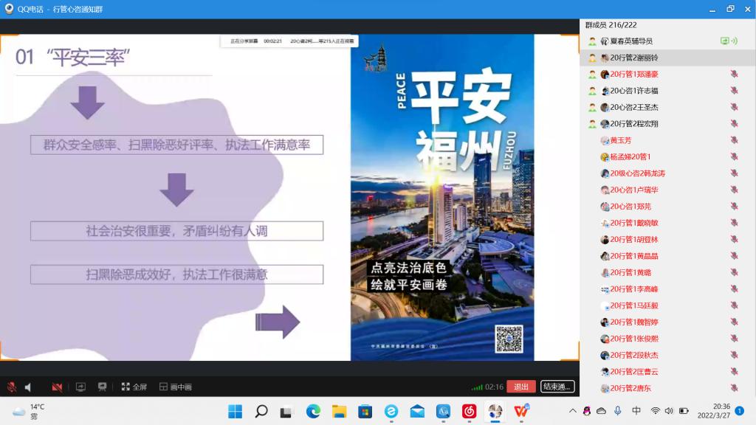The image size is (756, 425).
Task: Click the 结束通话 end call button
Action: [557, 387]
